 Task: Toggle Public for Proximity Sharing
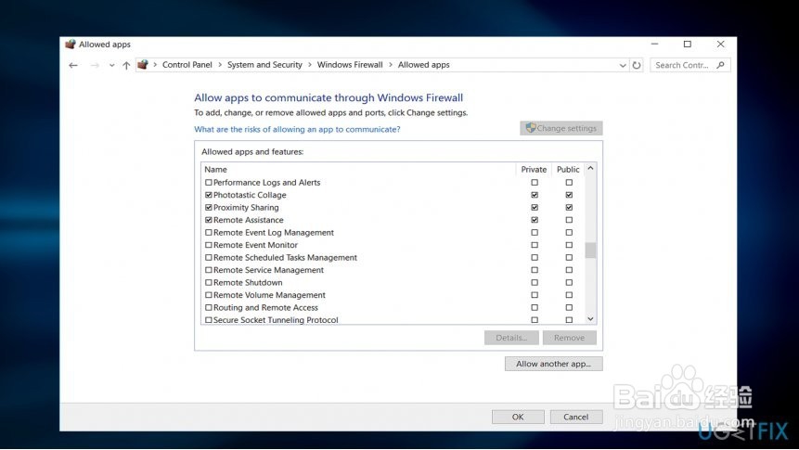pyautogui.click(x=569, y=208)
